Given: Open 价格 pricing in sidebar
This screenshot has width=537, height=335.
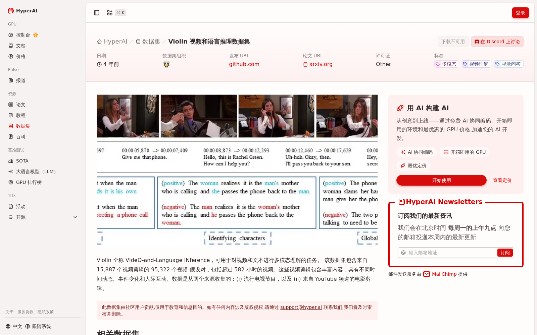Looking at the screenshot, I should tap(43, 56).
